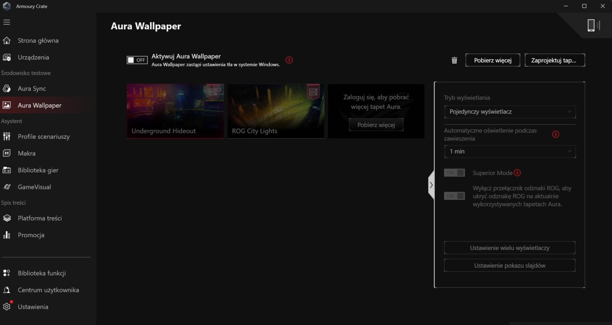Click Ustawienie wielu wyświetlaczy button

tap(509, 248)
